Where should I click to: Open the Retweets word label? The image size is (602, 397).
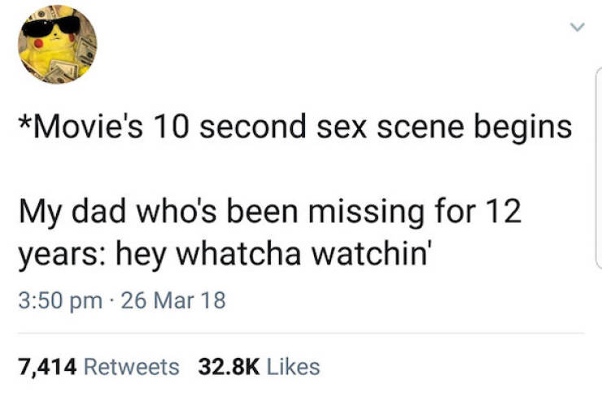click(x=132, y=367)
